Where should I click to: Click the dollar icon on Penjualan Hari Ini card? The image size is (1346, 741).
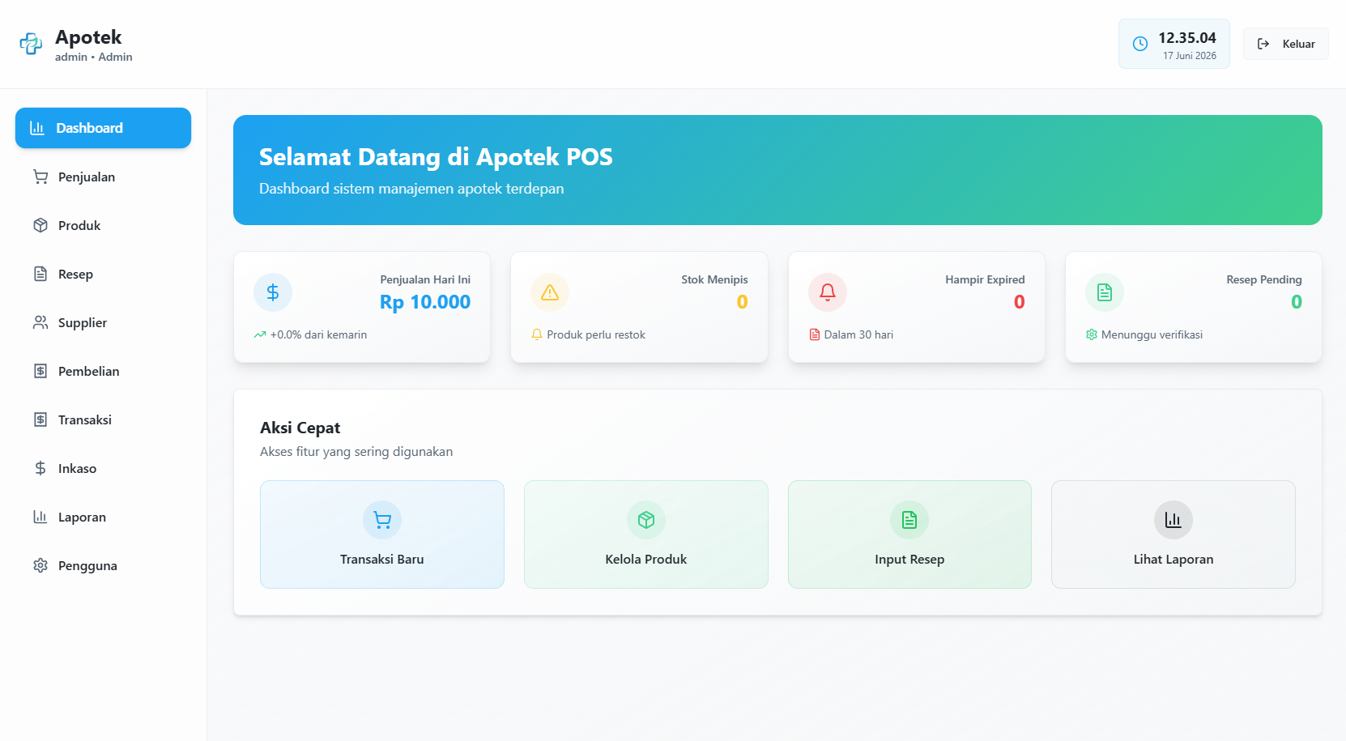[x=273, y=292]
